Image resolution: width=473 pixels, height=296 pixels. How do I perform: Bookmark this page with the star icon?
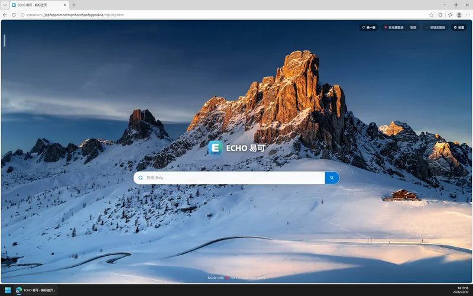431,14
